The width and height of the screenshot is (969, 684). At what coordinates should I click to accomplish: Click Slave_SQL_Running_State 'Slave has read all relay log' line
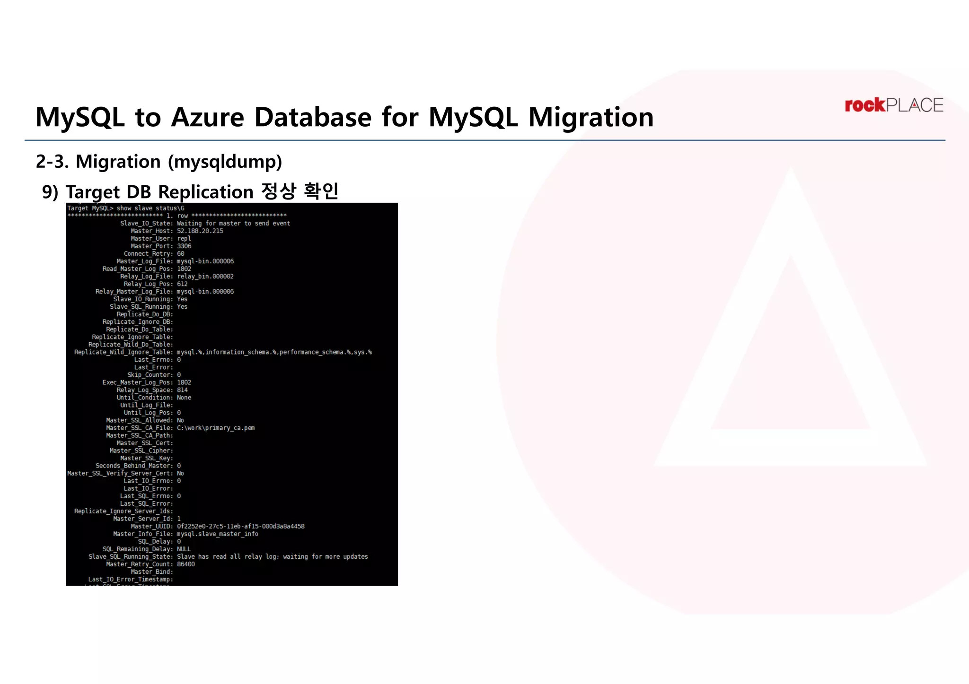(228, 556)
